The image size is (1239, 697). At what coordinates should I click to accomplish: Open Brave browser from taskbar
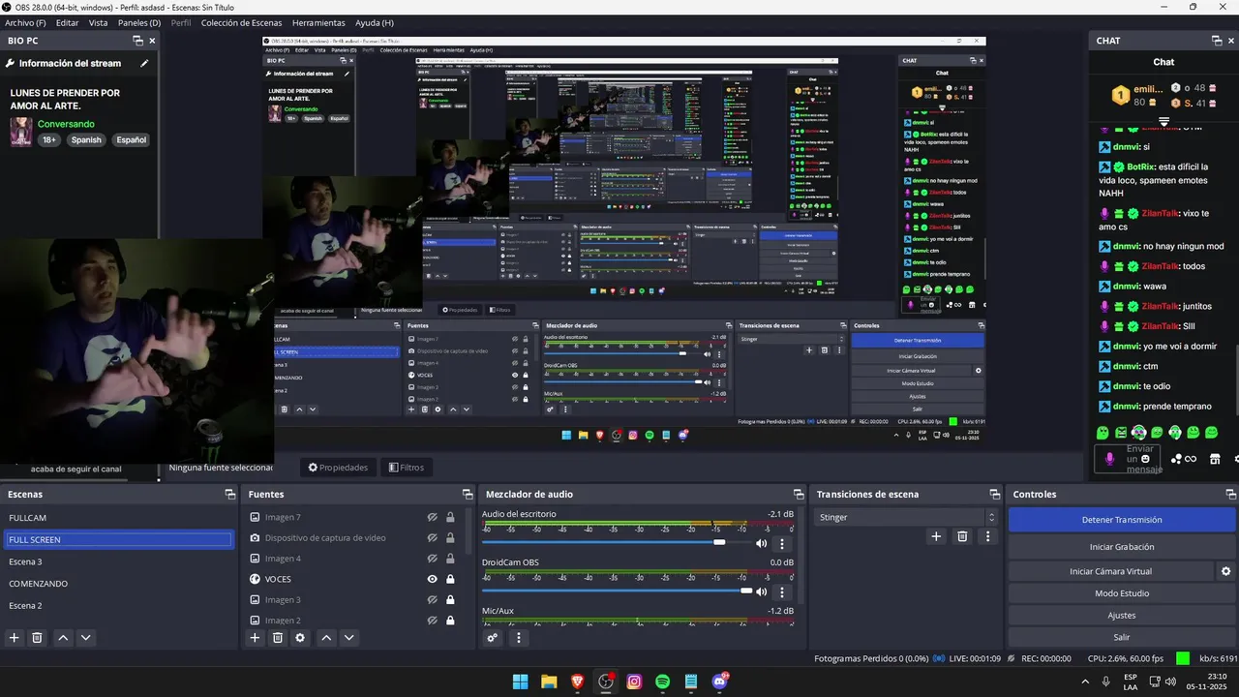point(578,682)
